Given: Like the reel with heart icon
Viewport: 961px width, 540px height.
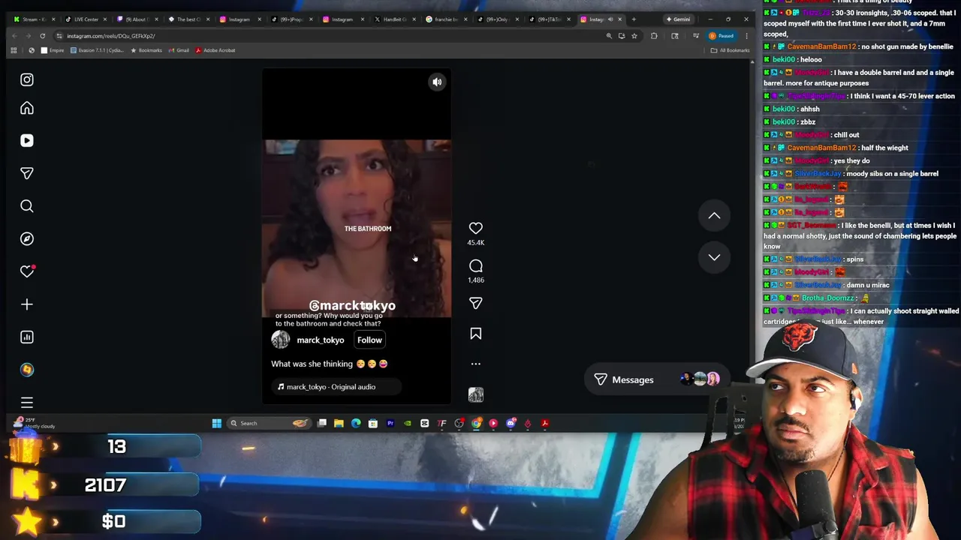Looking at the screenshot, I should pos(476,228).
